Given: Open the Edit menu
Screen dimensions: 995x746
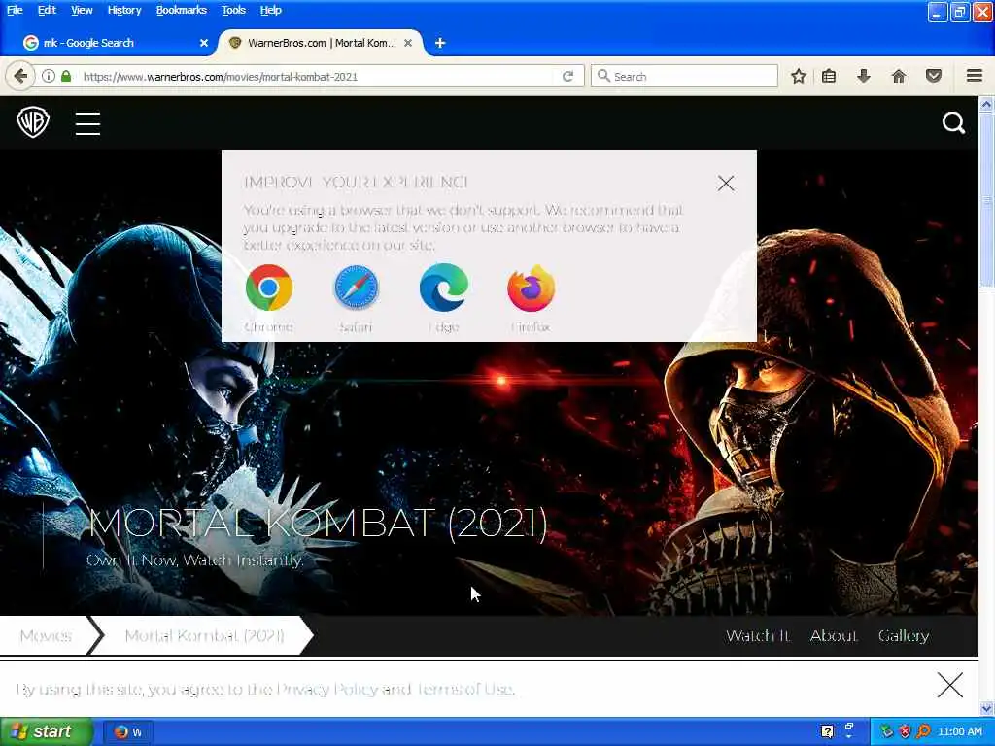Looking at the screenshot, I should click(47, 10).
